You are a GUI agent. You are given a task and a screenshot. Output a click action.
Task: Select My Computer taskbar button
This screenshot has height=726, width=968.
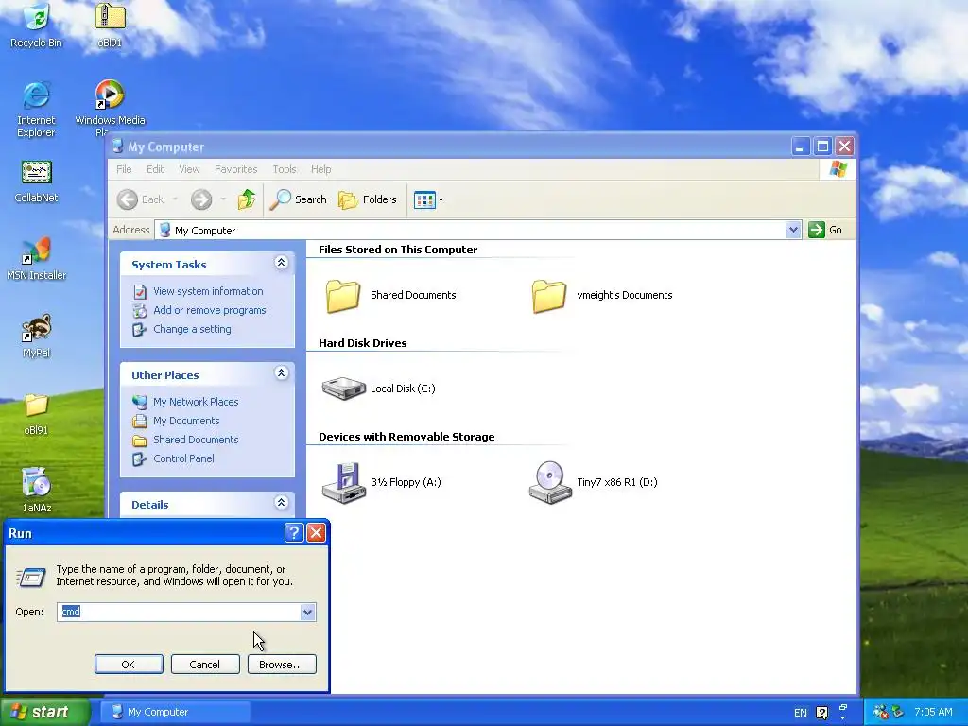click(x=175, y=712)
